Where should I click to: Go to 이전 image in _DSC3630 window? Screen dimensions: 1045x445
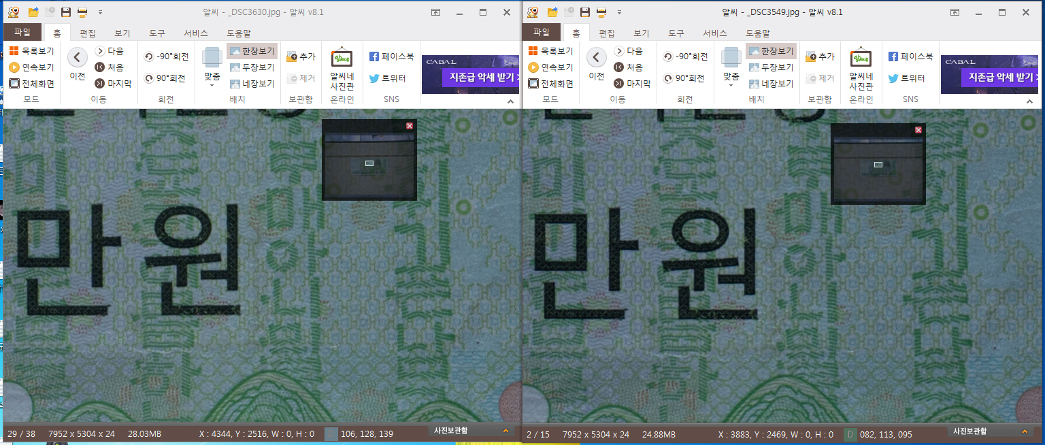78,64
